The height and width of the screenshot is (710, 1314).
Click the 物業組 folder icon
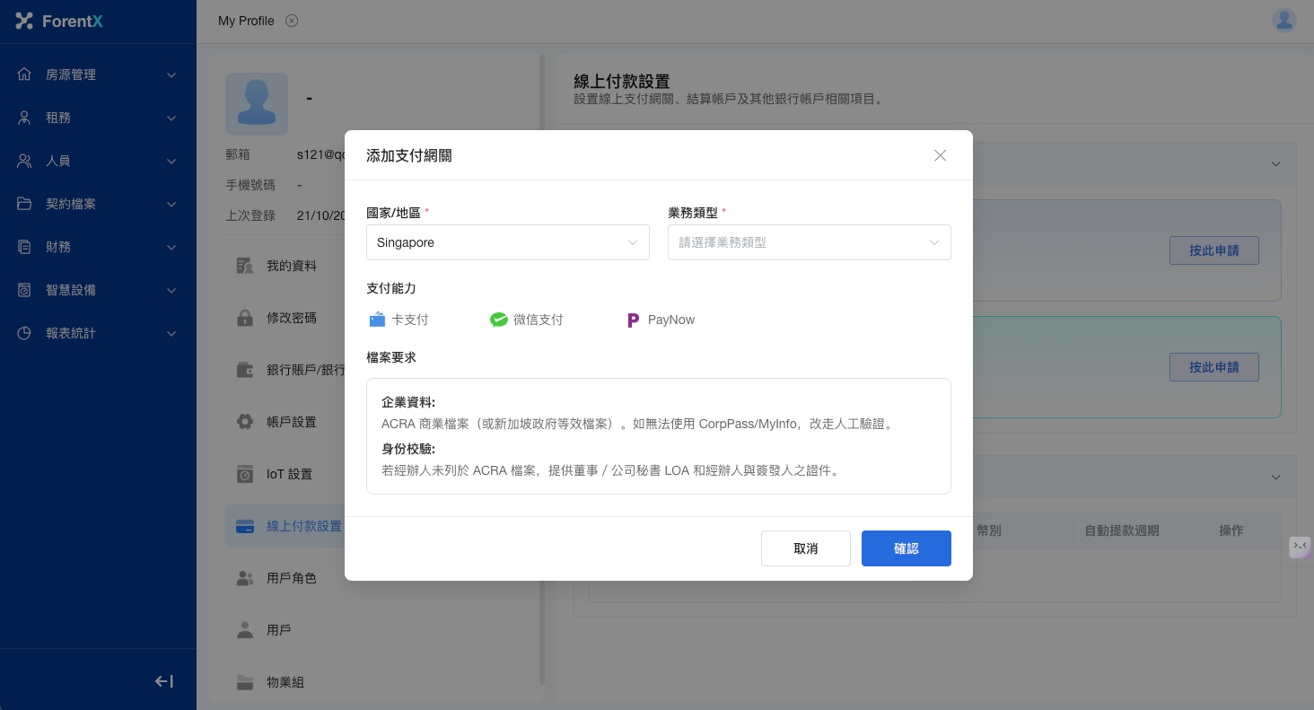coord(244,682)
